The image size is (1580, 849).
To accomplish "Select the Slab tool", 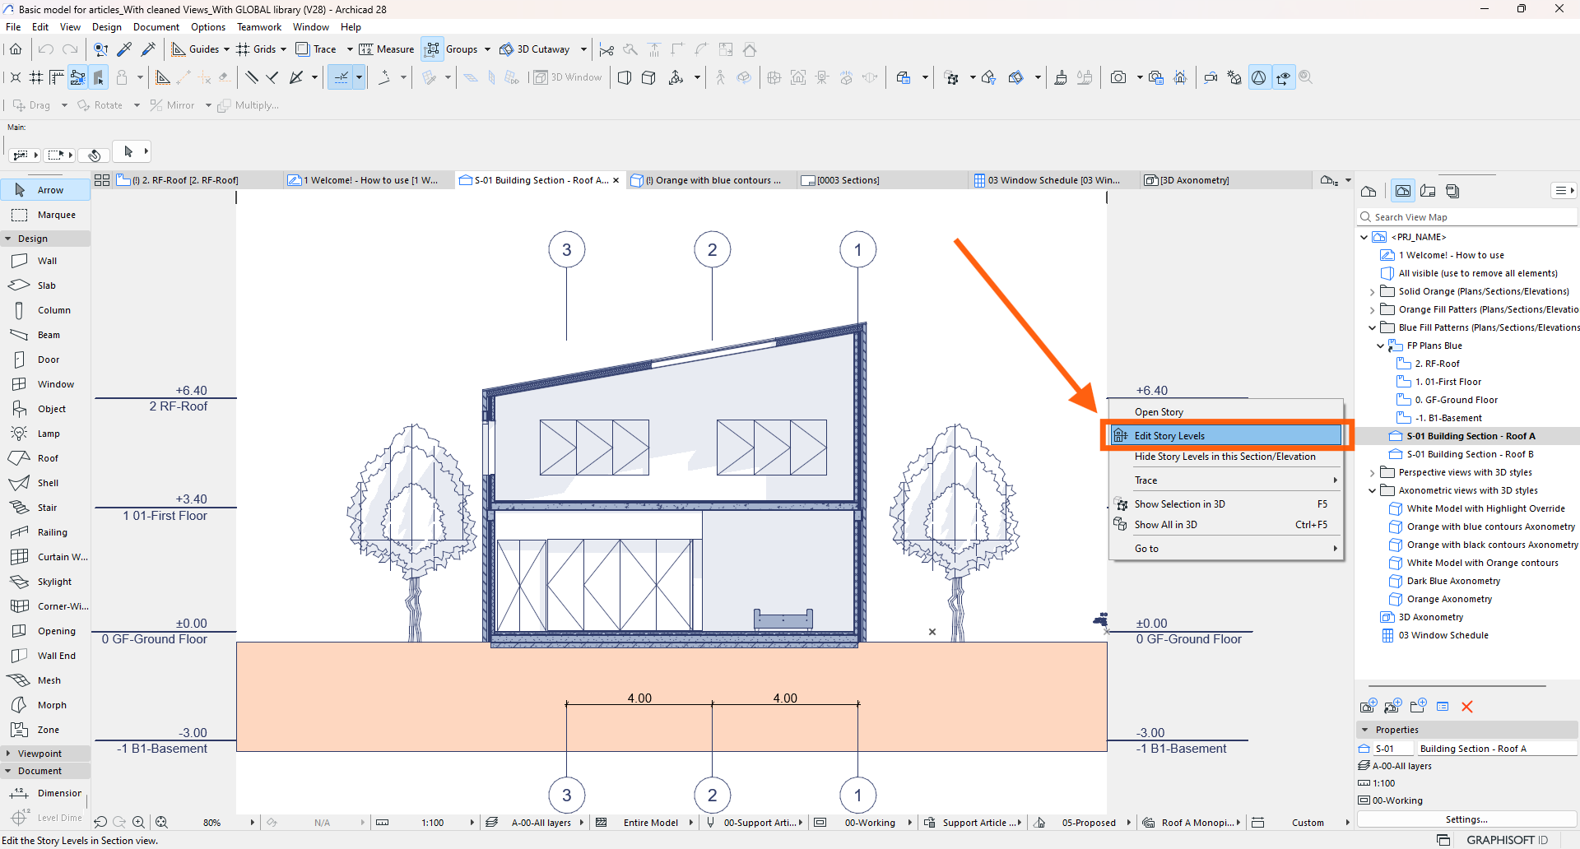I will click(46, 285).
